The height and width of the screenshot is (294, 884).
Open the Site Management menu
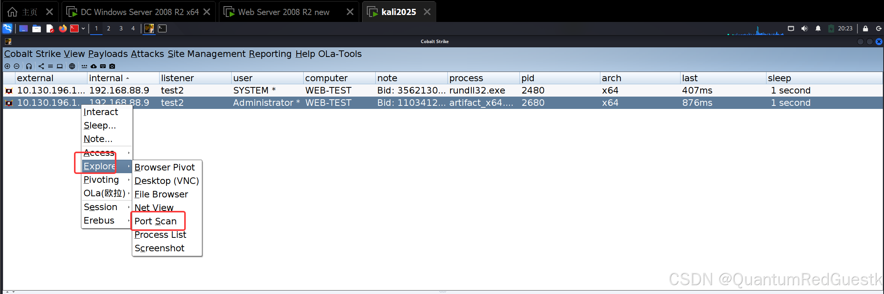pos(207,54)
